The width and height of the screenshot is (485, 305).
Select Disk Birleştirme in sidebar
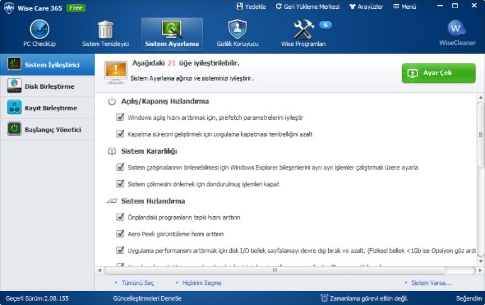(x=47, y=86)
